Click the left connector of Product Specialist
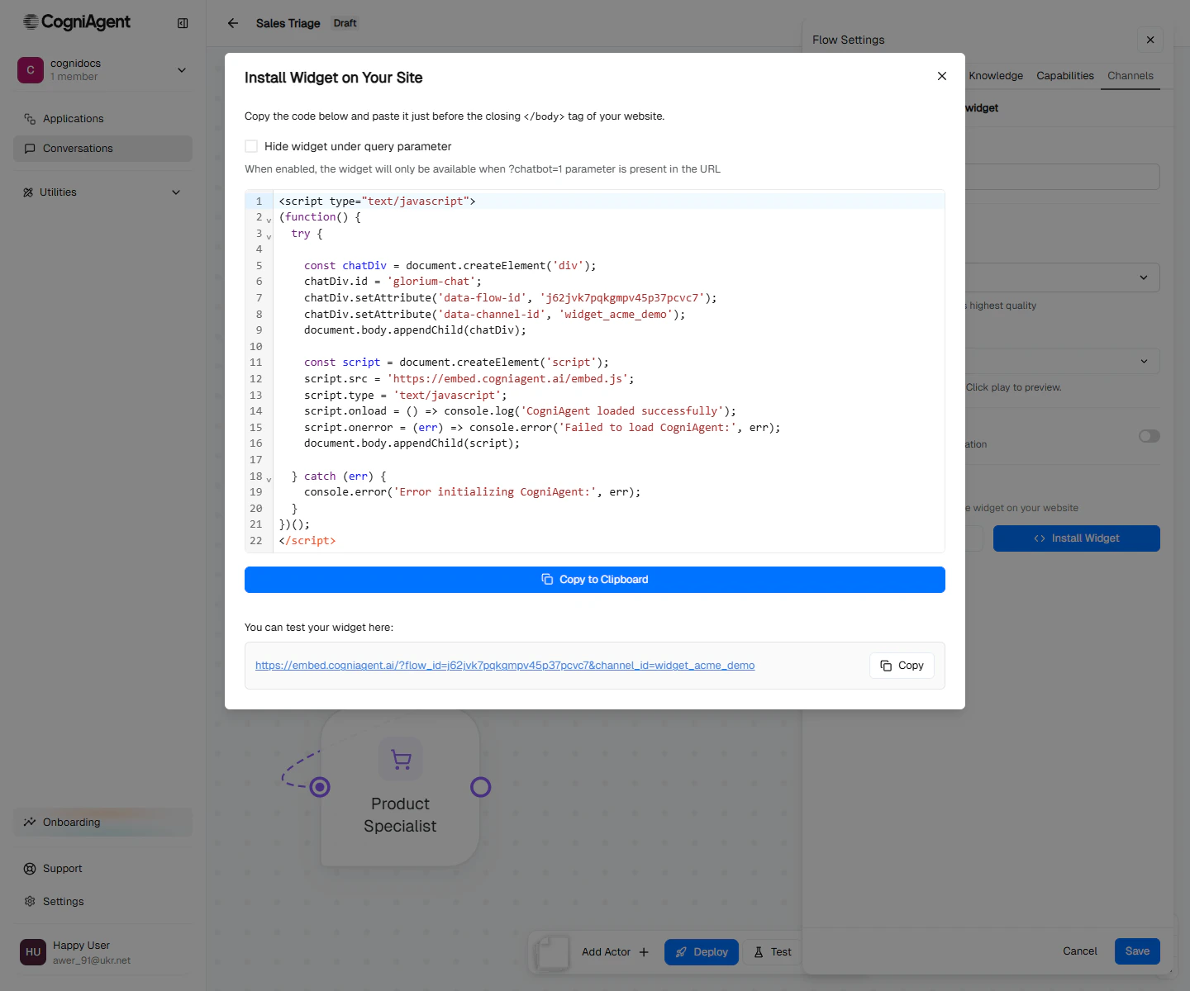This screenshot has width=1190, height=991. click(x=320, y=787)
